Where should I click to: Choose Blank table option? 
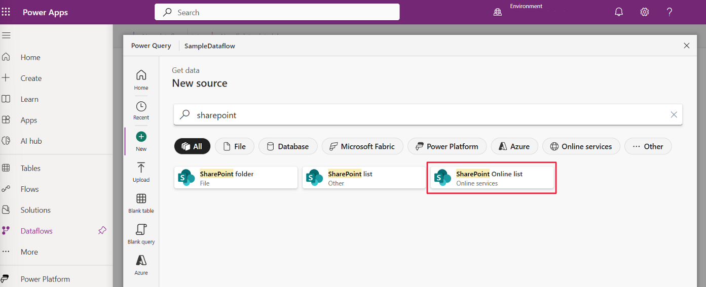click(141, 203)
